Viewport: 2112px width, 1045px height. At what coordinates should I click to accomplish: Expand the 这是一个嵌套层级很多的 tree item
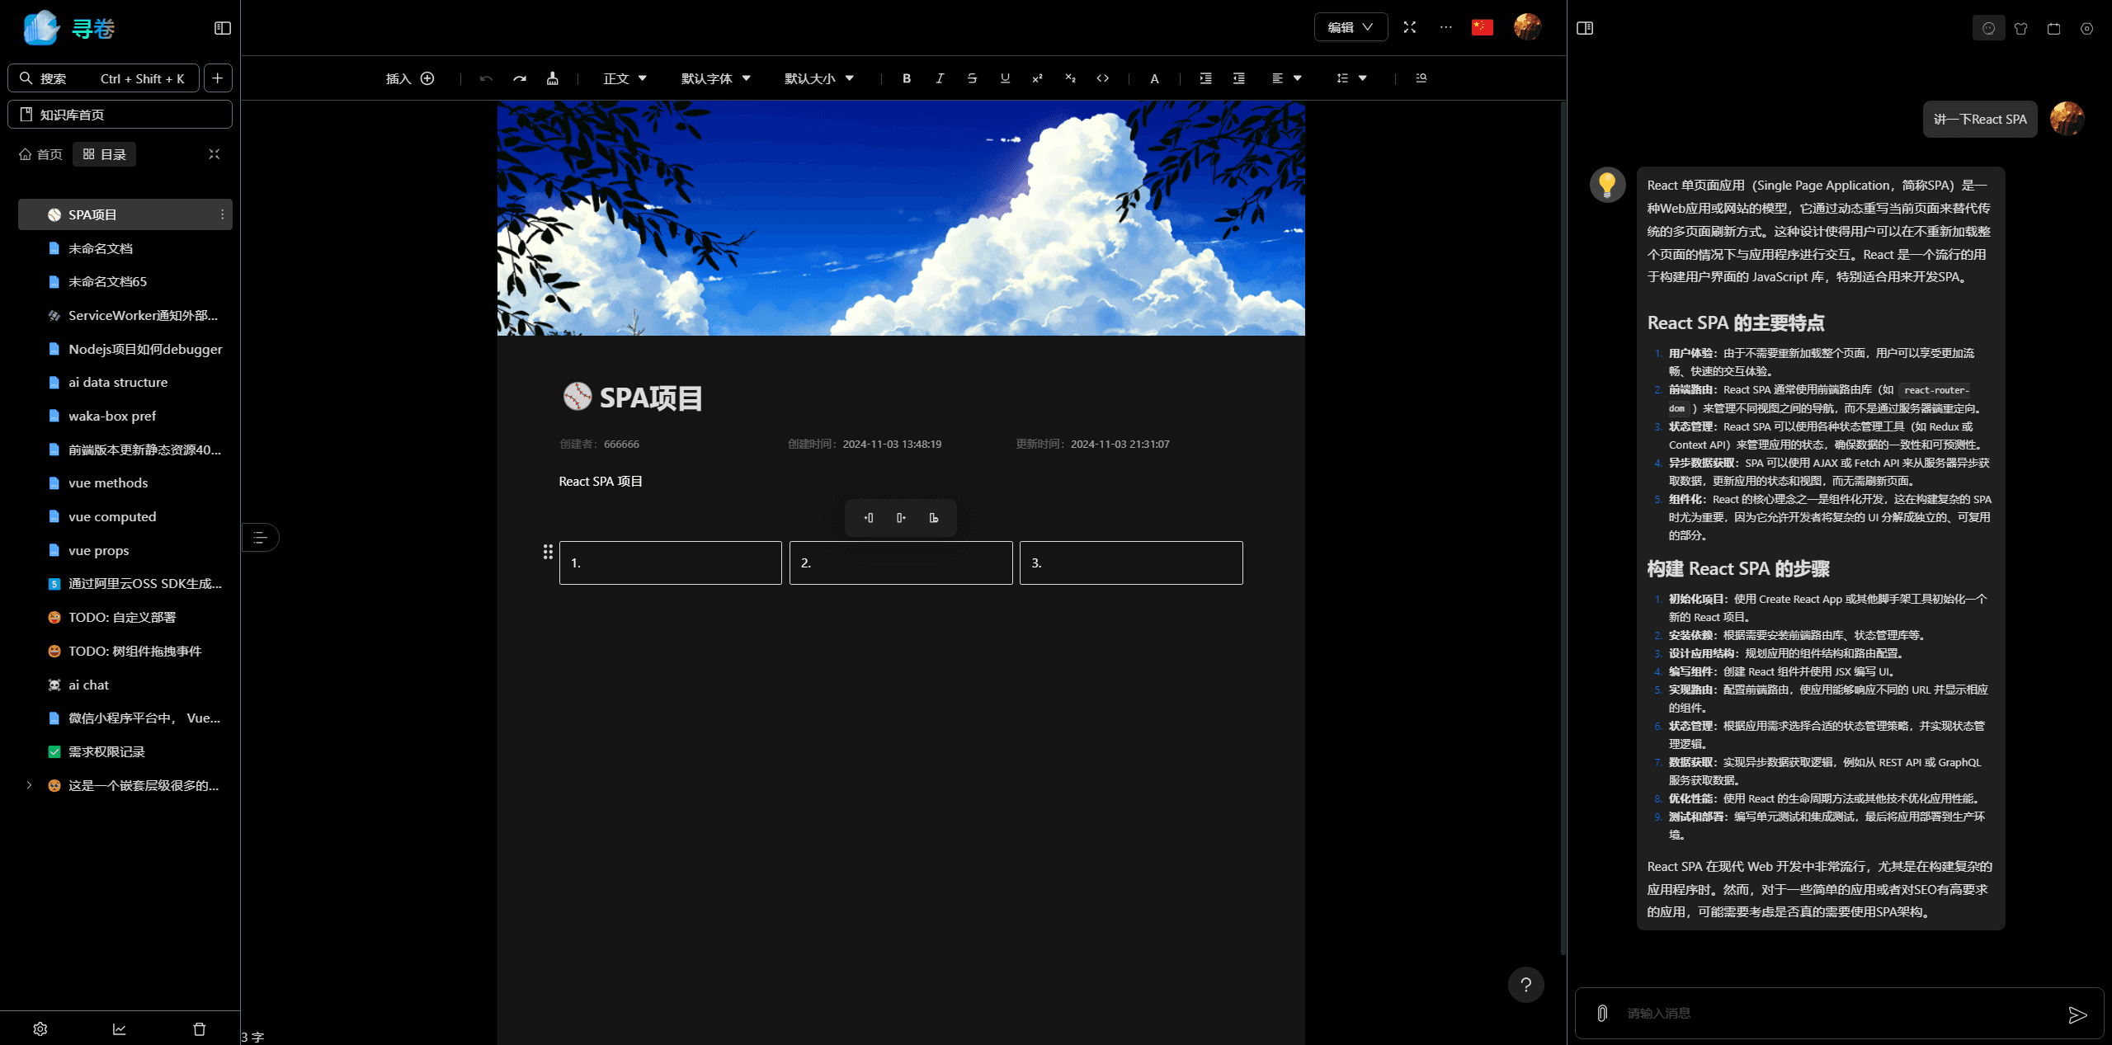coord(29,785)
